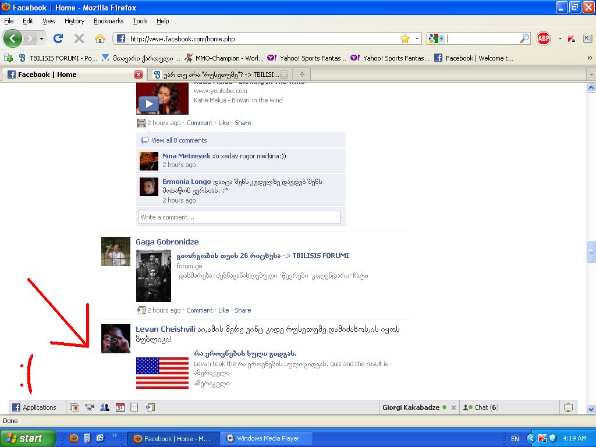
Task: Open a new tab with plus button
Action: coord(302,74)
